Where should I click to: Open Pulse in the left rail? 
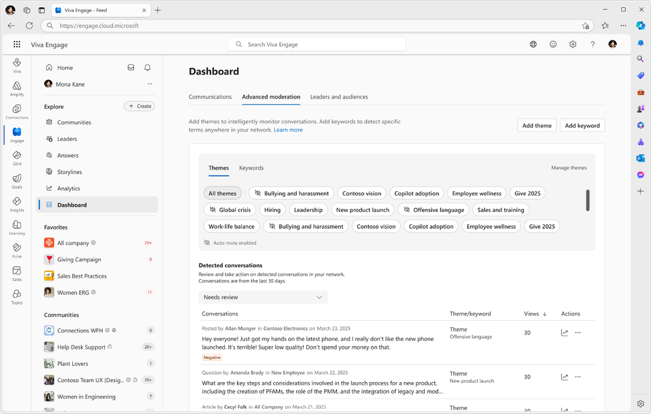[x=16, y=250]
